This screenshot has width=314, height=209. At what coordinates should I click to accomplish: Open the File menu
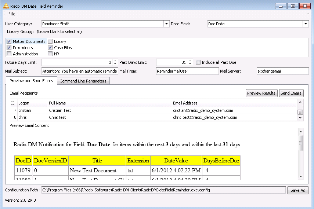[x=12, y=14]
